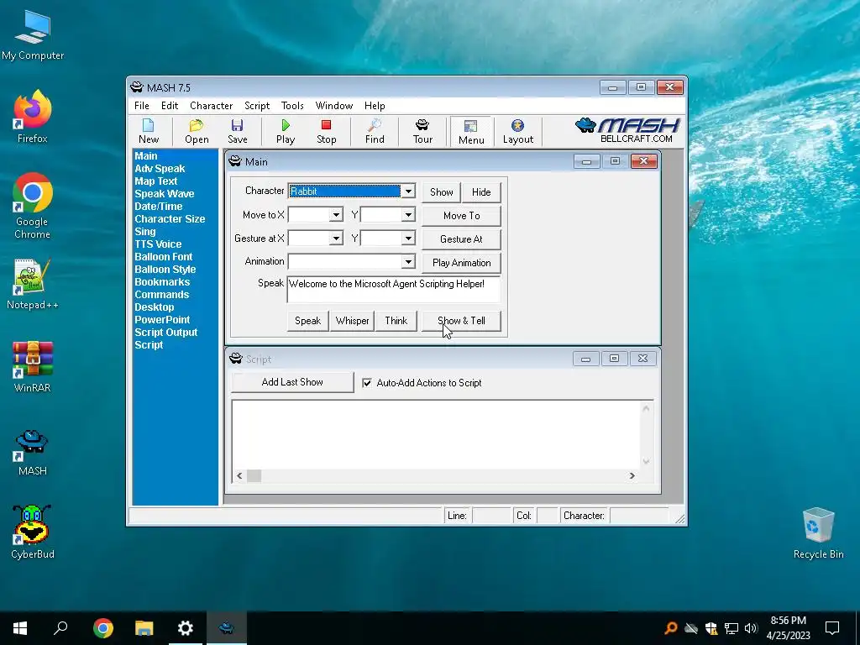Run the script with the Play icon
The width and height of the screenshot is (860, 645).
pyautogui.click(x=286, y=132)
